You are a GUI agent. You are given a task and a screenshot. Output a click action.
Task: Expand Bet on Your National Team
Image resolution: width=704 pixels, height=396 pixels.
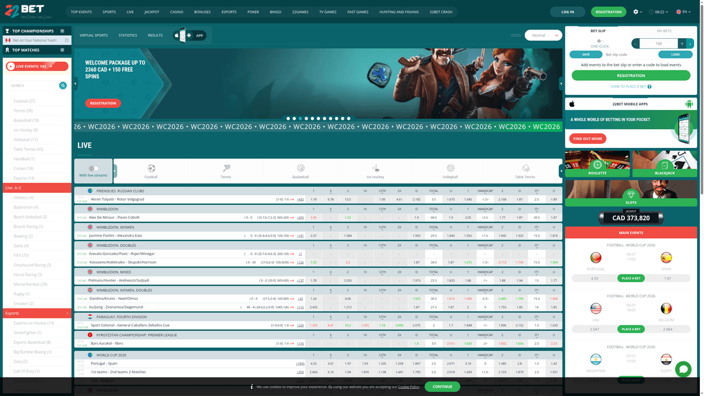67,40
